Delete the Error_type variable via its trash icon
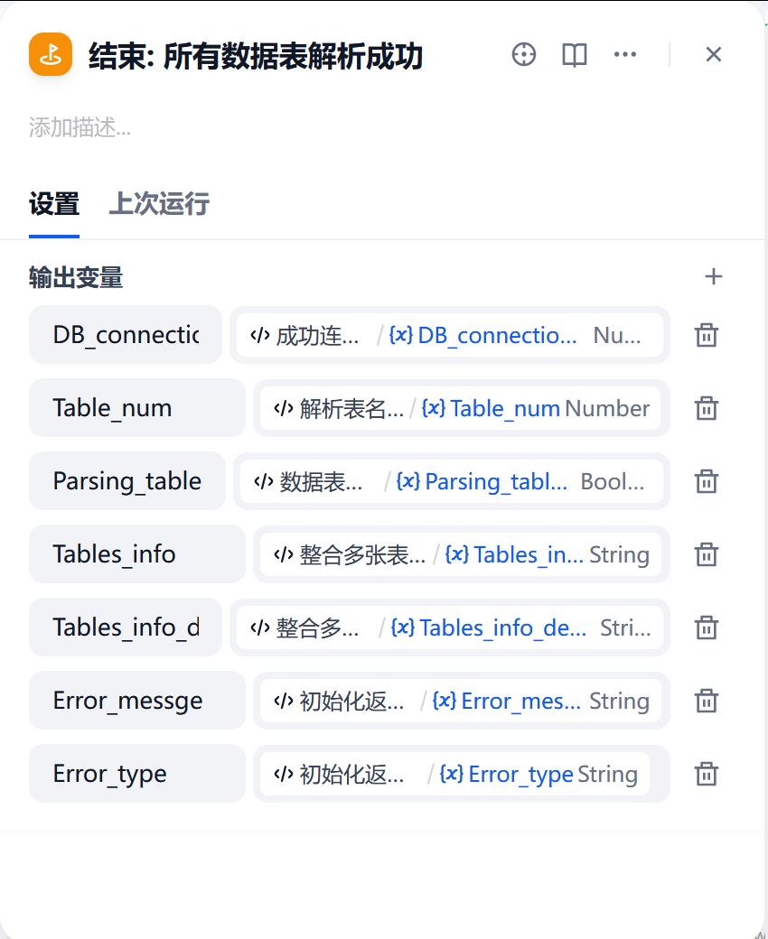The image size is (768, 939). [706, 774]
